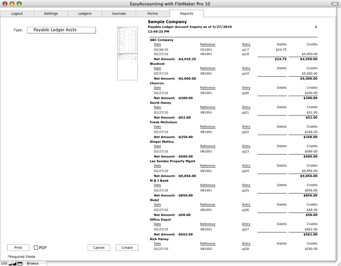Switch to the Settings tab

point(51,13)
